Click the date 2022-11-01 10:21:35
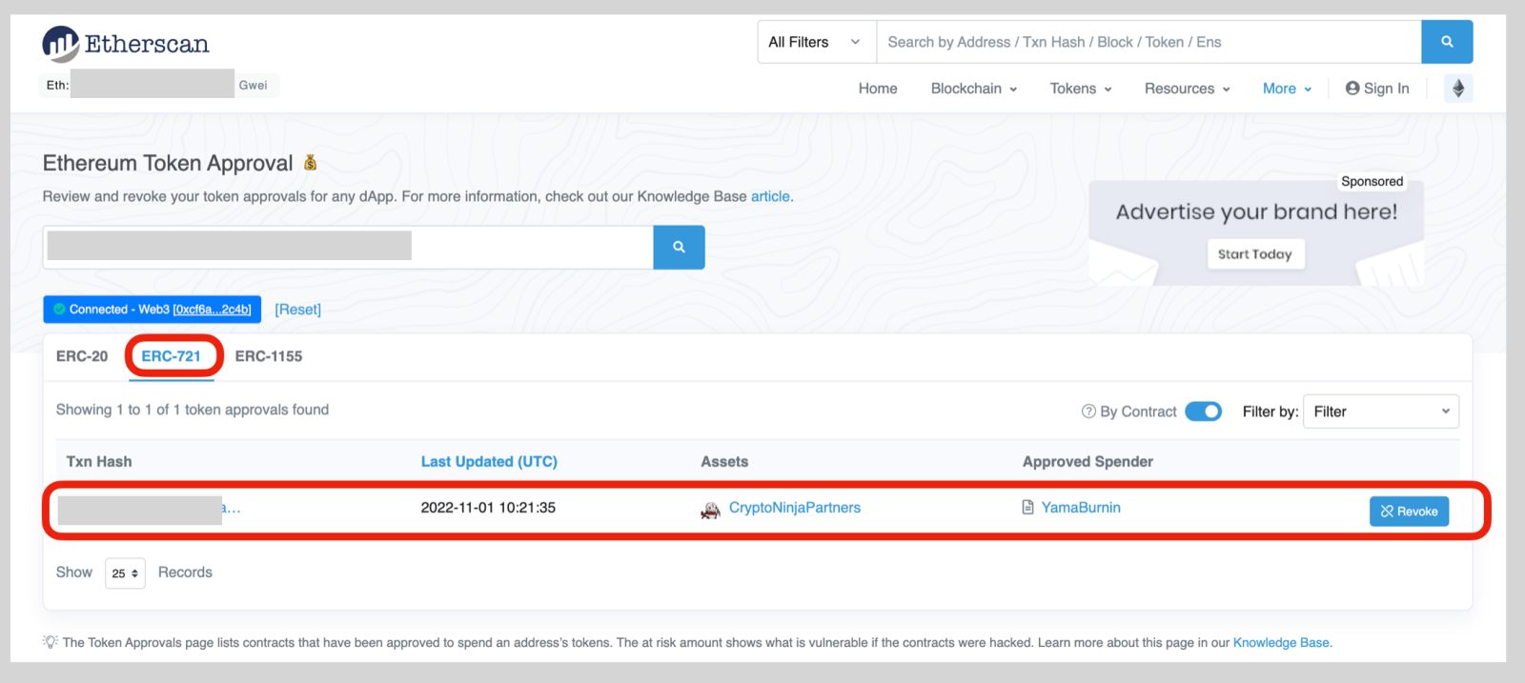 click(x=488, y=508)
